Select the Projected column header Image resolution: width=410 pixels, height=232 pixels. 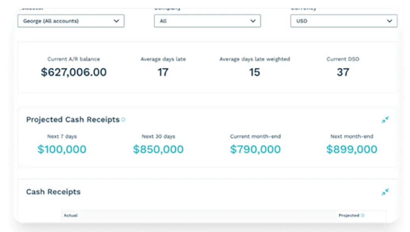tap(349, 215)
